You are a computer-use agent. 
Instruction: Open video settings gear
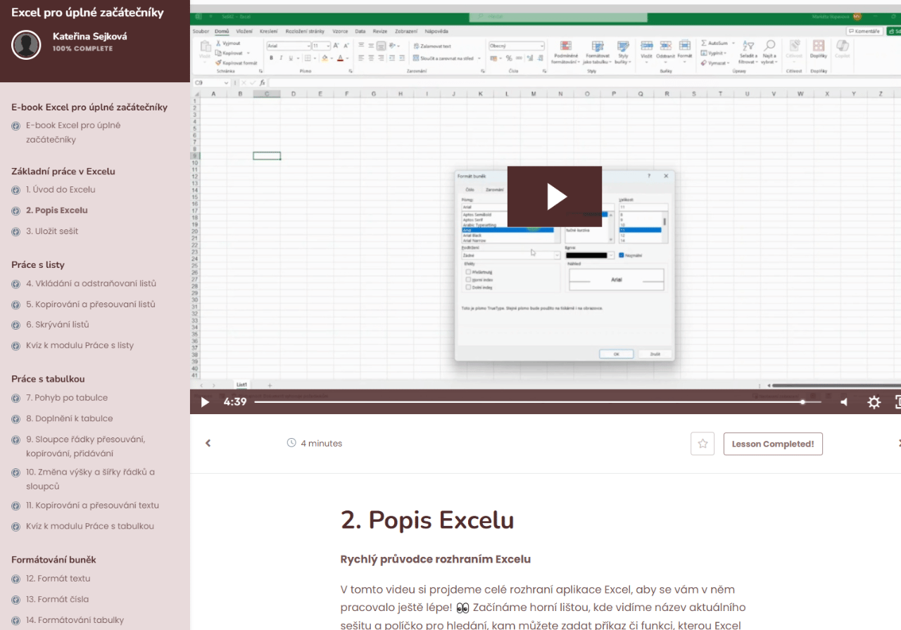(874, 402)
